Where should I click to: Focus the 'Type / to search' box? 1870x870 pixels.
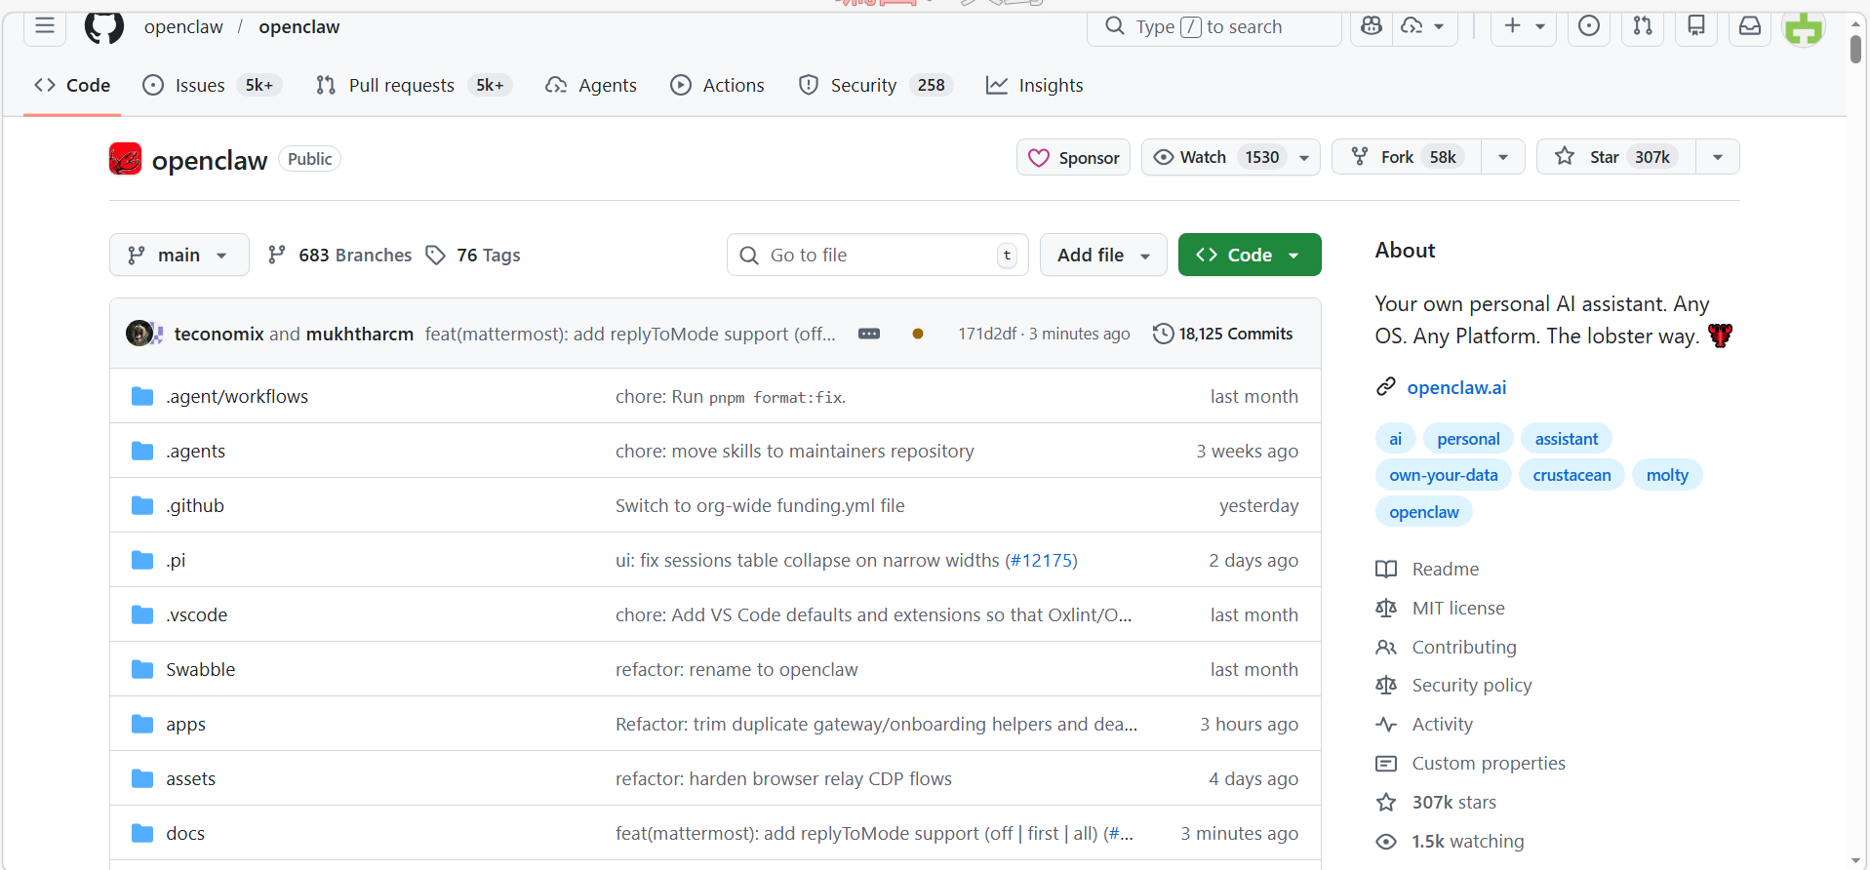coord(1214,26)
